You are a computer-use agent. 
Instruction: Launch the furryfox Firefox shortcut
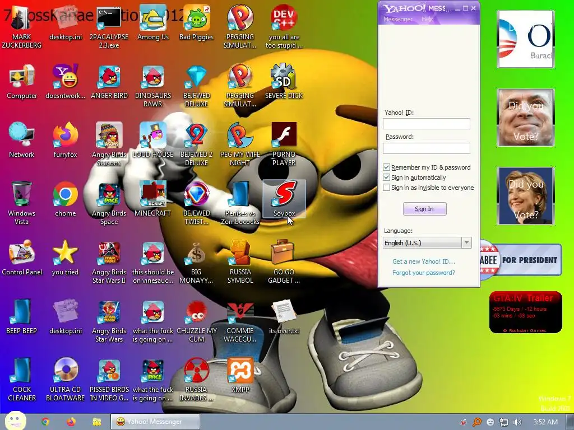point(65,141)
